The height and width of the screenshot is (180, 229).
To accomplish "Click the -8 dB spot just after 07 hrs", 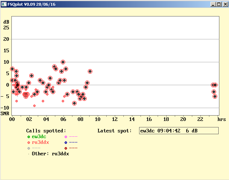I will click(x=74, y=103).
